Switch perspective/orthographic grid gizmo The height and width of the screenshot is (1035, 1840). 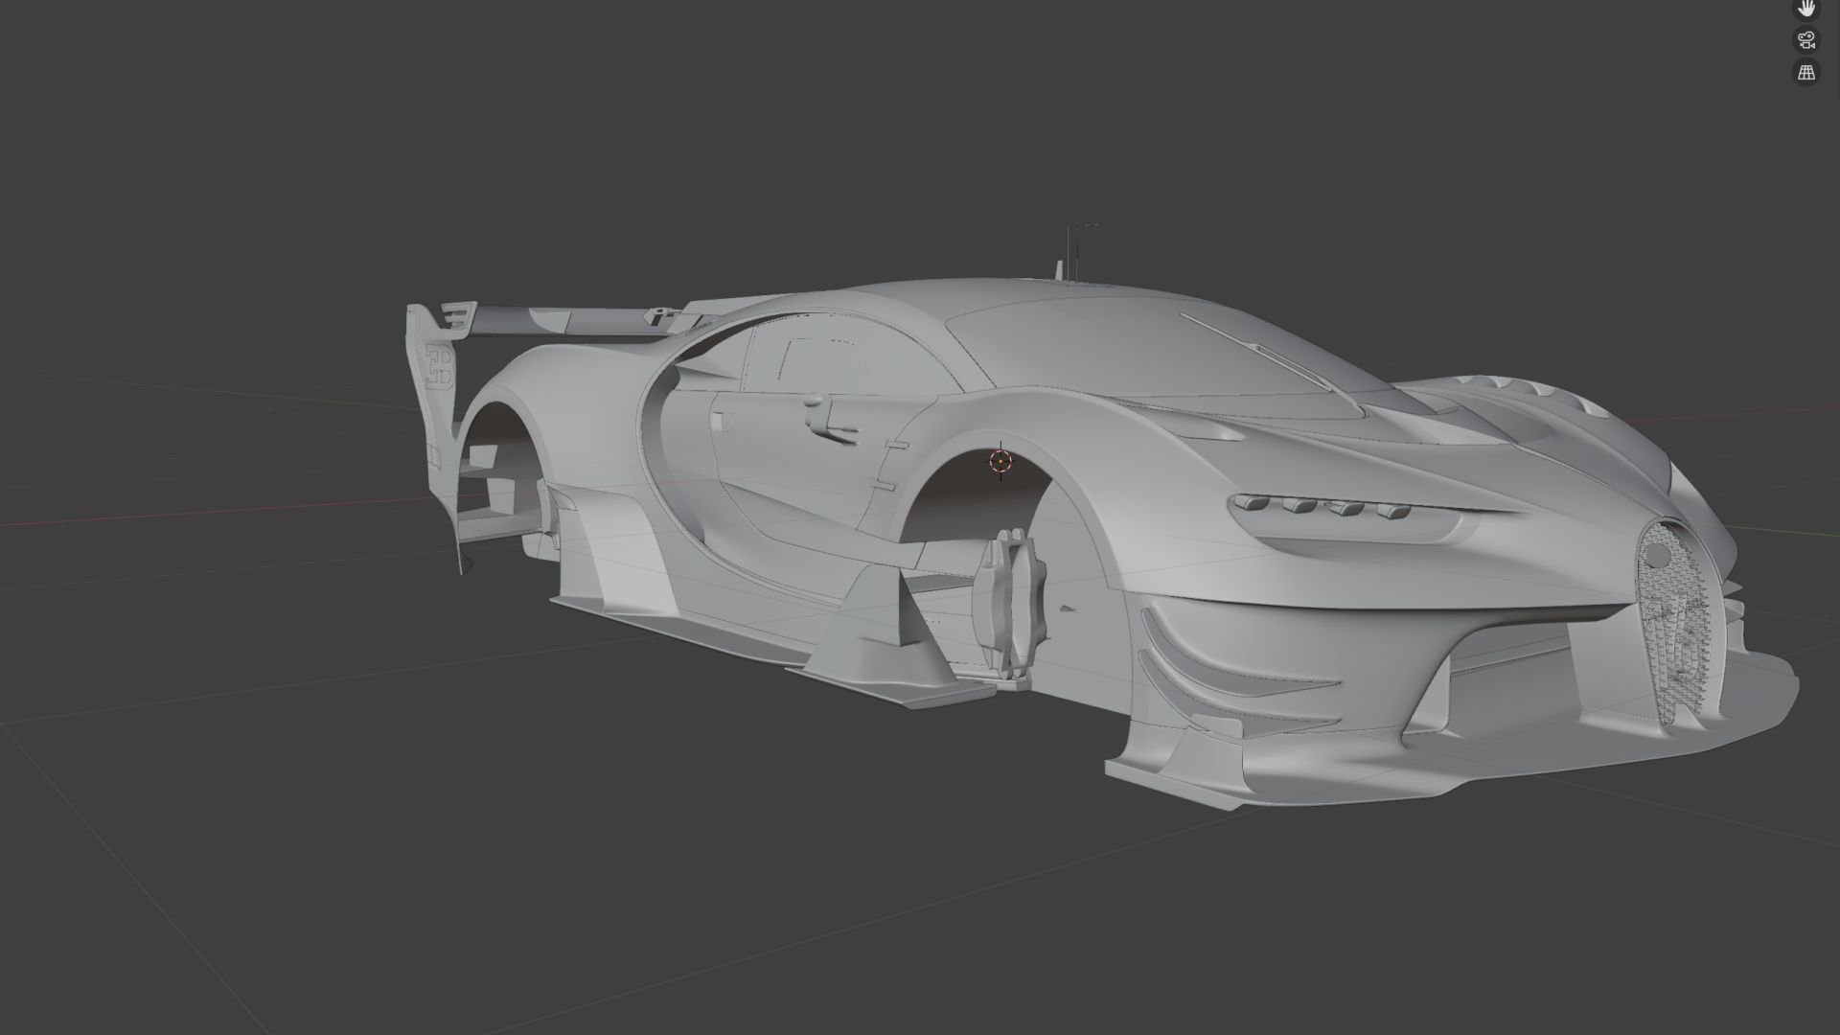[x=1805, y=72]
